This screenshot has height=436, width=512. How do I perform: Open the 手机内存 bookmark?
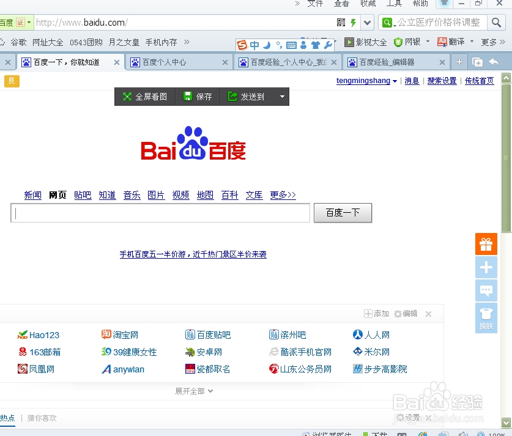point(161,42)
